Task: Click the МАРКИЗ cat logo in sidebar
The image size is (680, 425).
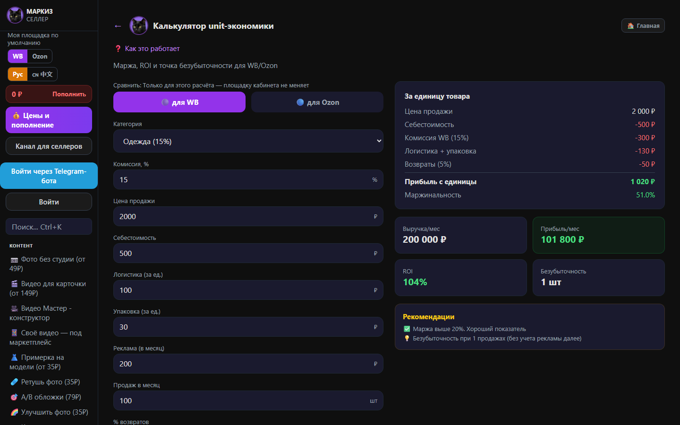Action: pyautogui.click(x=15, y=15)
